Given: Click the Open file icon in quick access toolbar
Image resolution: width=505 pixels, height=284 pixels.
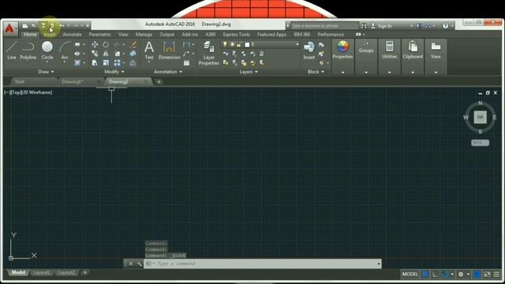Looking at the screenshot, I should coord(33,26).
